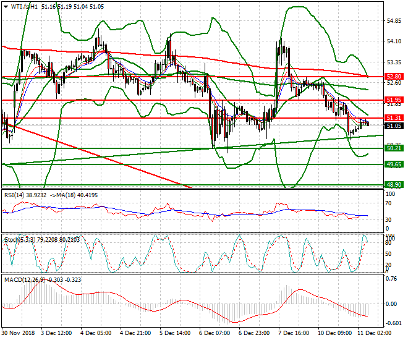Click the 4 Dec 05:00 time label
This screenshot has width=408, height=340.
point(96,333)
